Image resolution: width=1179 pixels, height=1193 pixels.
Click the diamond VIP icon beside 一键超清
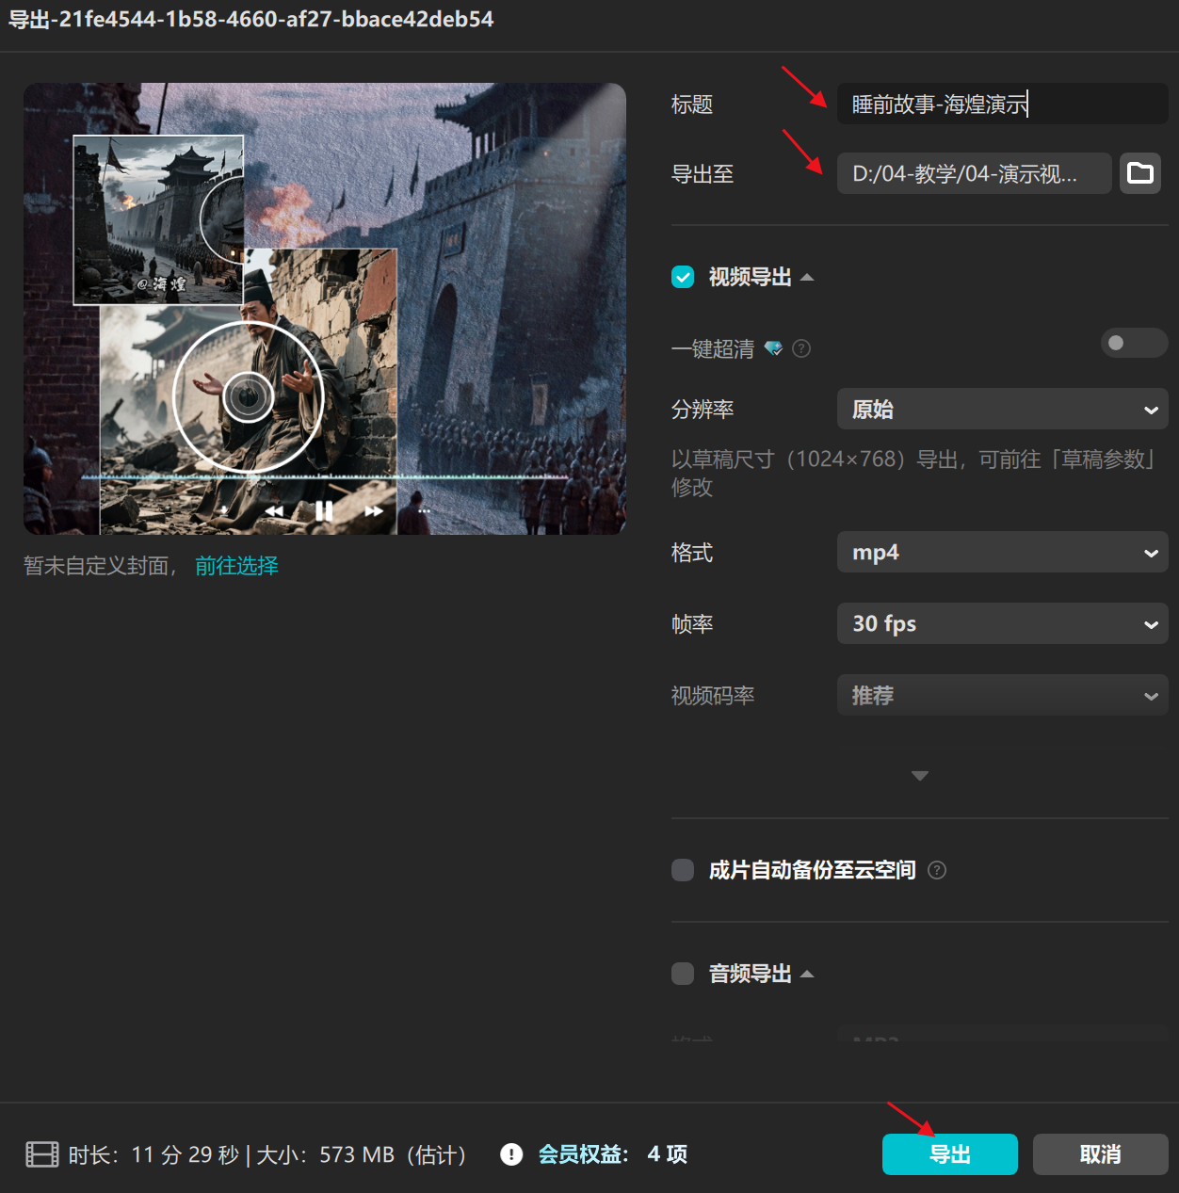pos(774,348)
